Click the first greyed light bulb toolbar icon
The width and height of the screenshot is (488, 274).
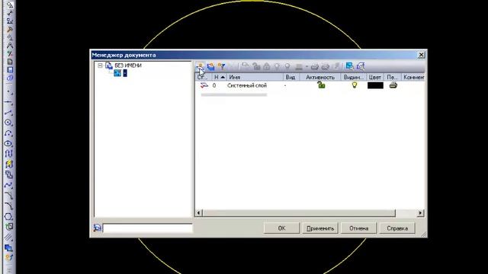pyautogui.click(x=277, y=66)
